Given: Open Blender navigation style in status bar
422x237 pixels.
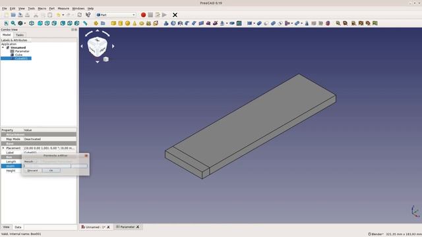Looking at the screenshot, I should pos(376,234).
